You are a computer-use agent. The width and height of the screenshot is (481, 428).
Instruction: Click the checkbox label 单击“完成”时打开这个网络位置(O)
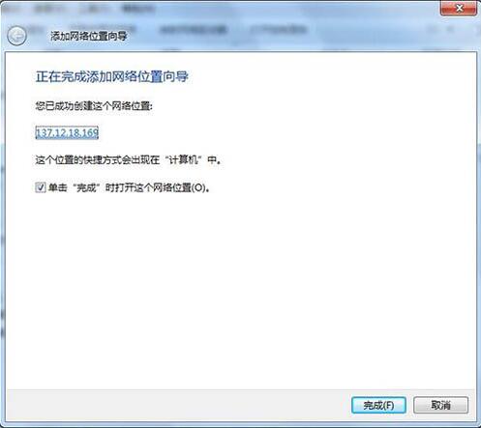129,187
